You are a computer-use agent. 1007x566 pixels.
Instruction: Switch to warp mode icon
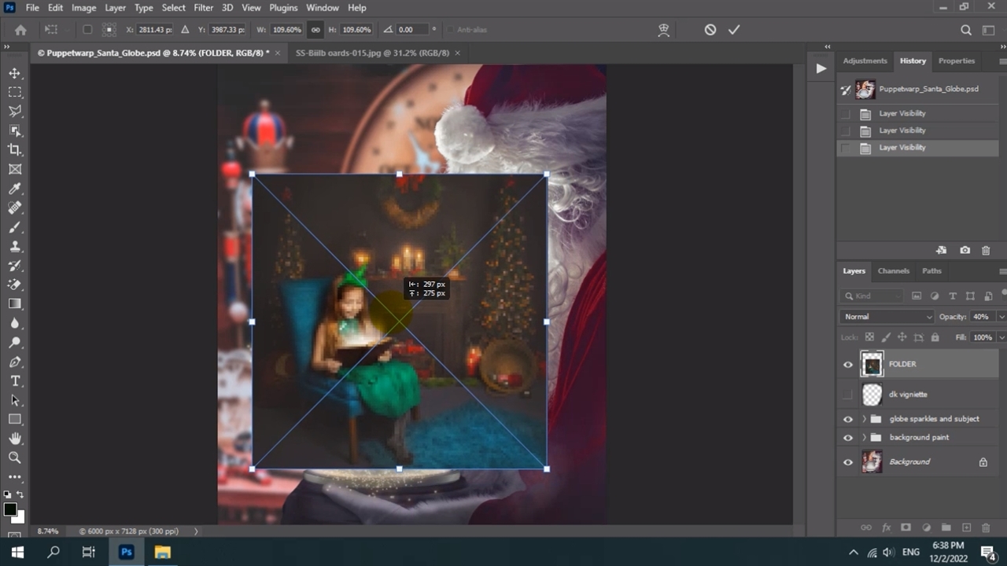click(664, 30)
